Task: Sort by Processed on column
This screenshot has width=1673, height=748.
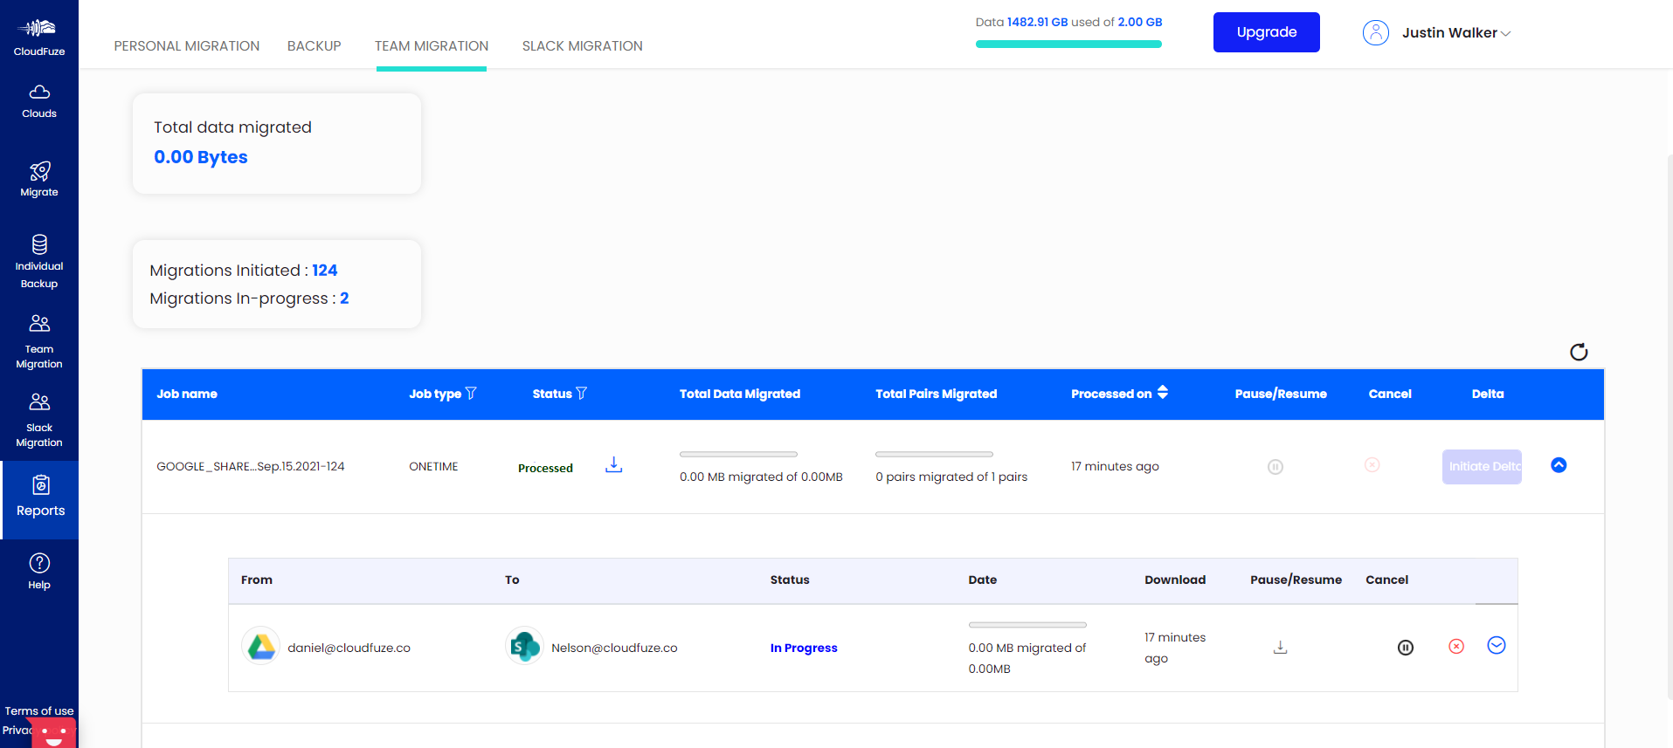Action: pos(1162,393)
